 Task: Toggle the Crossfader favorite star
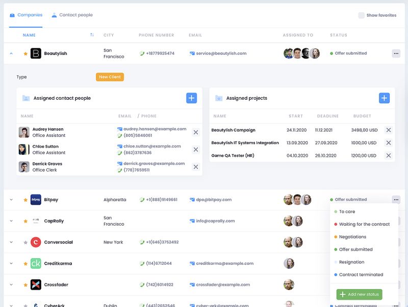25,285
